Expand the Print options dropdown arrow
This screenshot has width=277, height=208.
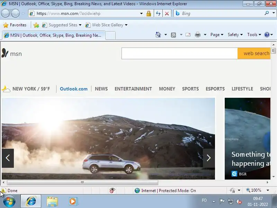[x=205, y=35]
